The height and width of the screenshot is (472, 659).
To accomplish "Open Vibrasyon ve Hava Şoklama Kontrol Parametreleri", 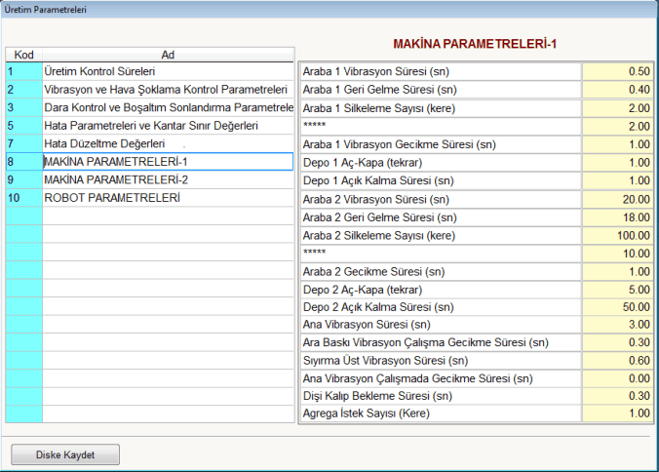I will (168, 90).
